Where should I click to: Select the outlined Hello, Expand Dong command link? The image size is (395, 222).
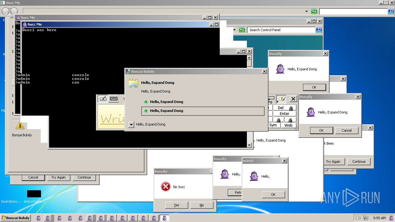(x=203, y=111)
